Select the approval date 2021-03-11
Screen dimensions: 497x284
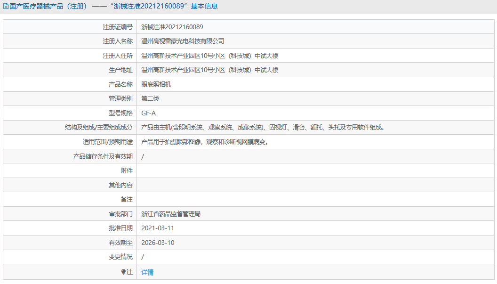(158, 228)
